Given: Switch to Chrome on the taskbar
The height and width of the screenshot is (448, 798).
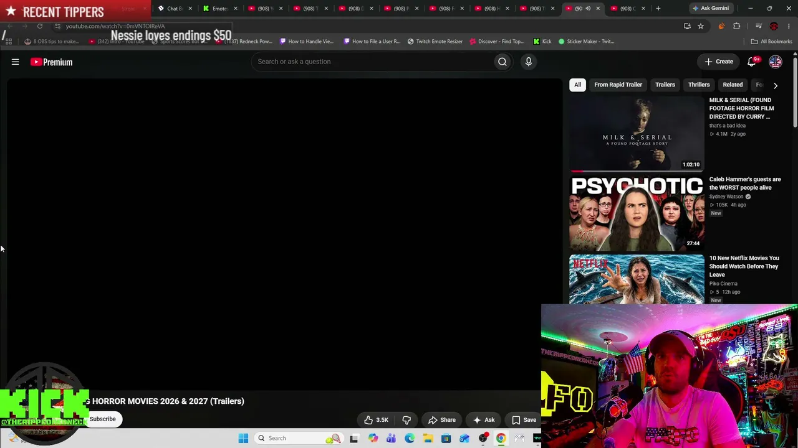Looking at the screenshot, I should (x=501, y=438).
